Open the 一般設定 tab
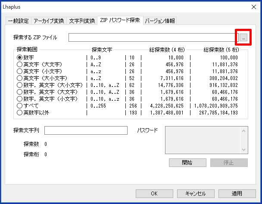The image size is (262, 204). tap(19, 21)
